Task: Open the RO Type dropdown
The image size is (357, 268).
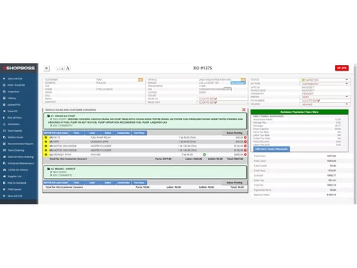Action: click(x=325, y=84)
